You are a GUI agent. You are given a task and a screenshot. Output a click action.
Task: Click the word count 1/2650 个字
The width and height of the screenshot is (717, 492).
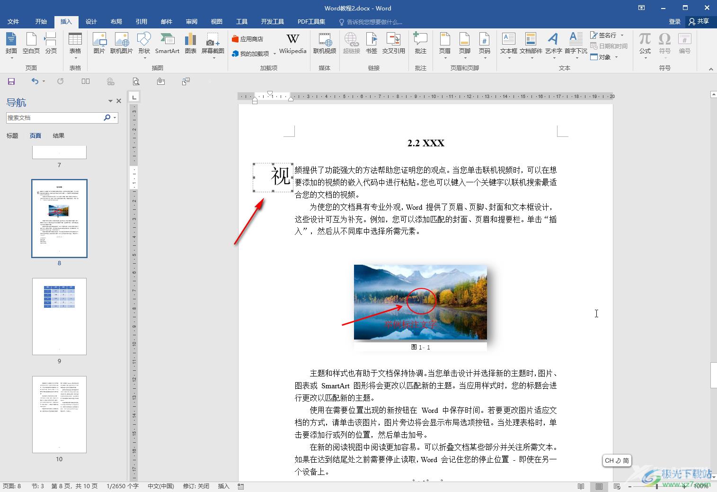click(123, 486)
